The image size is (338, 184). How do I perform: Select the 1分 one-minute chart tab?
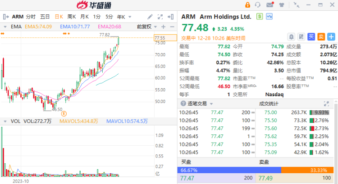(x=97, y=17)
